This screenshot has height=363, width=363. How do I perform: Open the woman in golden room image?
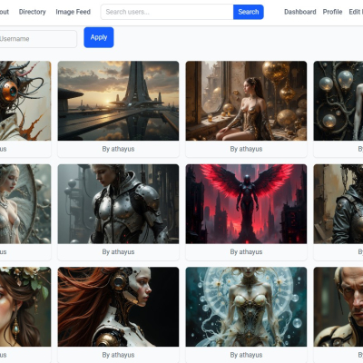(246, 101)
